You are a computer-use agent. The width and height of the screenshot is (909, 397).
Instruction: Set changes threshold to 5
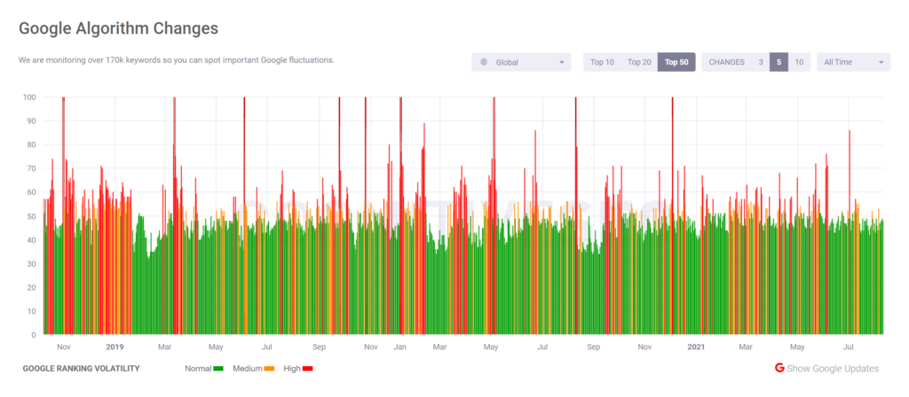coord(779,62)
